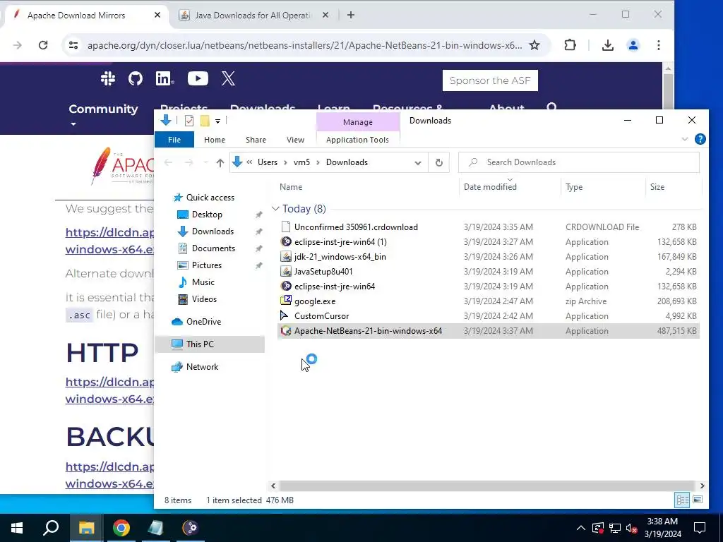Open the YouTube icon on Apache page
The width and height of the screenshot is (723, 542).
tap(198, 78)
